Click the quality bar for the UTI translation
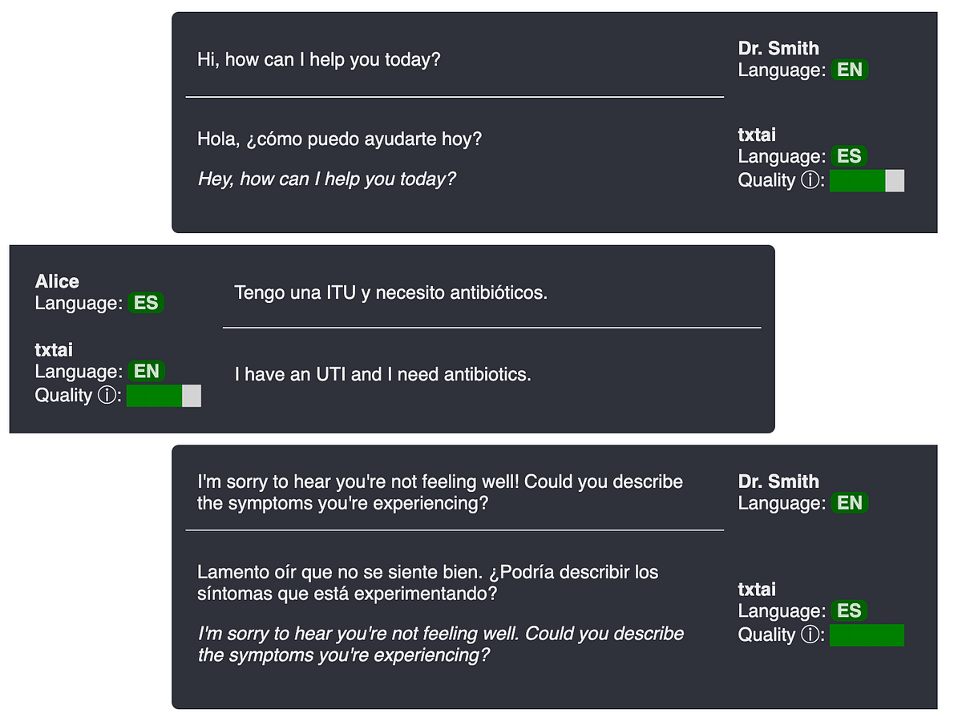Image resolution: width=962 pixels, height=717 pixels. point(164,396)
